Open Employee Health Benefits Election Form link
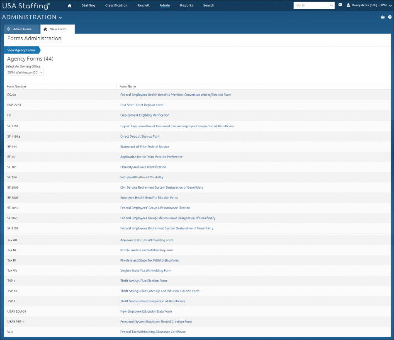This screenshot has width=394, height=340. tap(149, 198)
